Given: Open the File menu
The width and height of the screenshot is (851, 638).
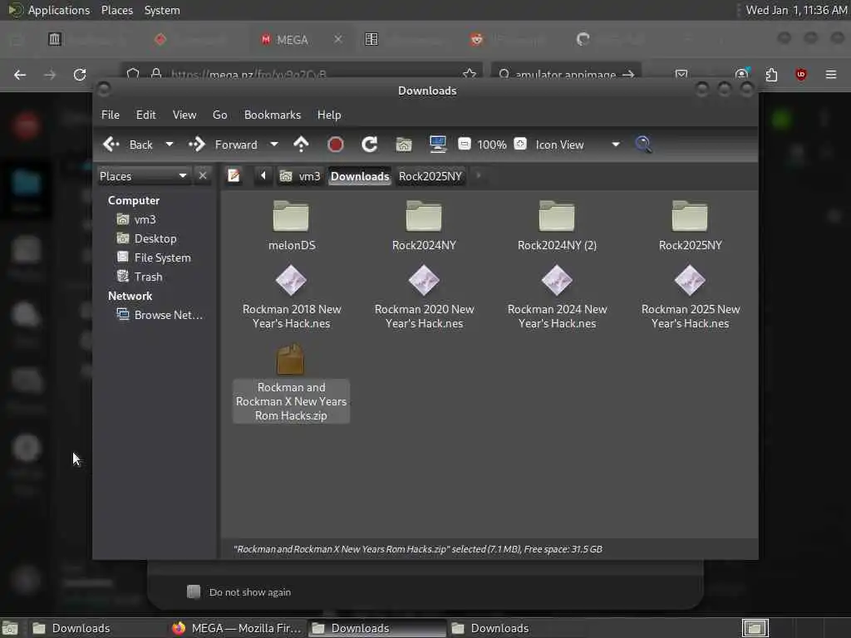Looking at the screenshot, I should (111, 115).
